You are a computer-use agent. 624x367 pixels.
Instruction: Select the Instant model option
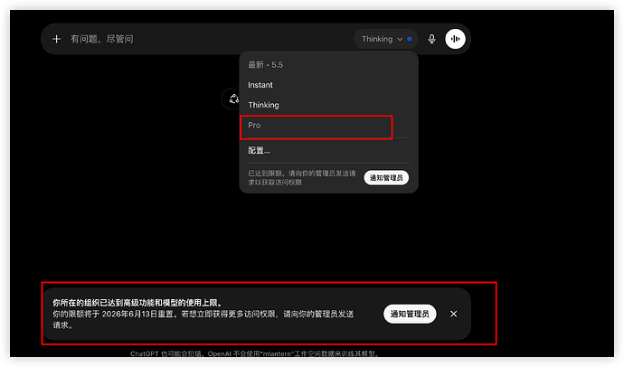coord(328,85)
